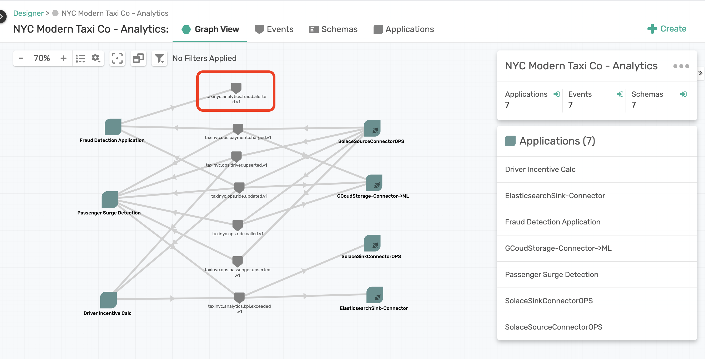
Task: Click the zoom-in plus button
Action: coord(64,58)
